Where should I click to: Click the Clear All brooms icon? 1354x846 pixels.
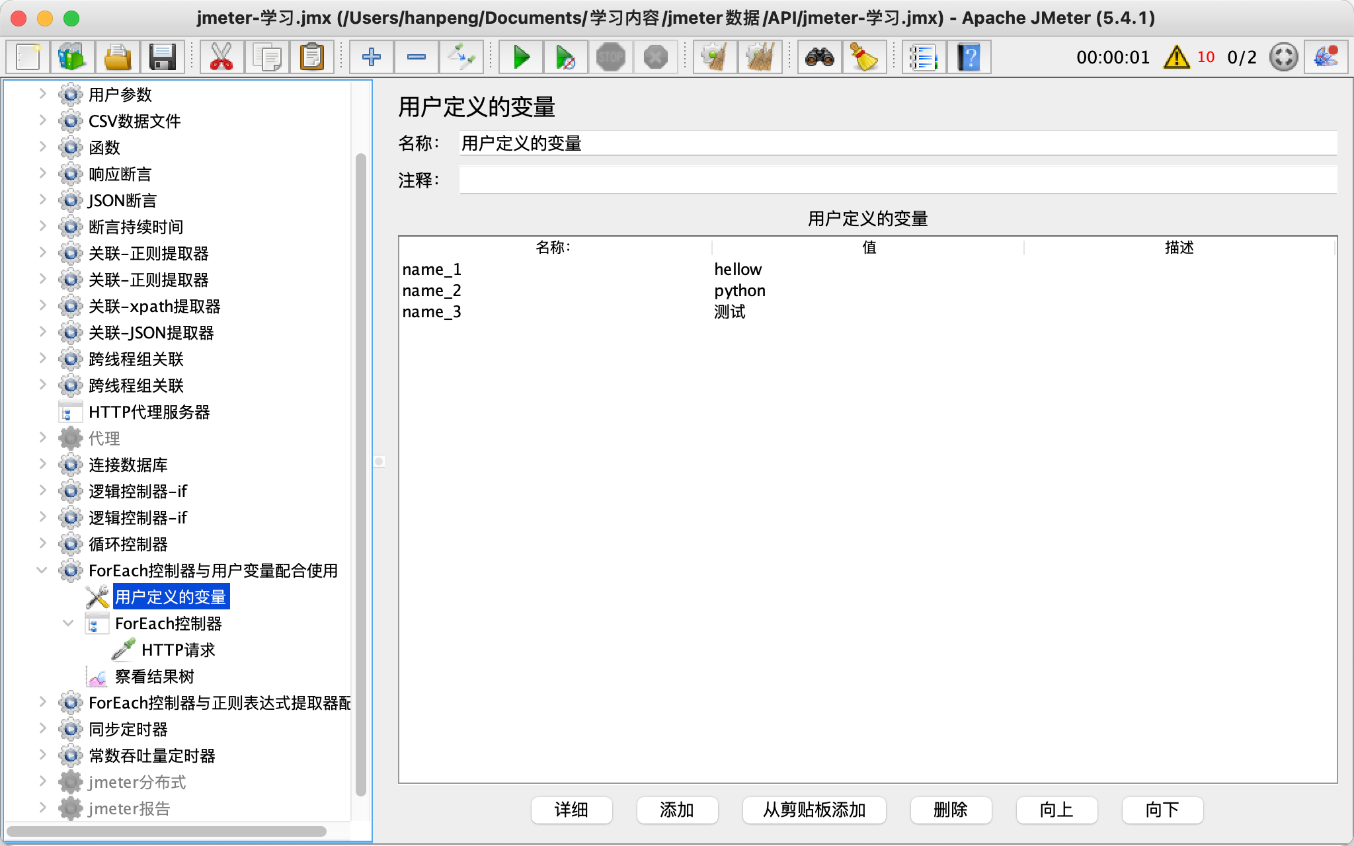pyautogui.click(x=760, y=58)
